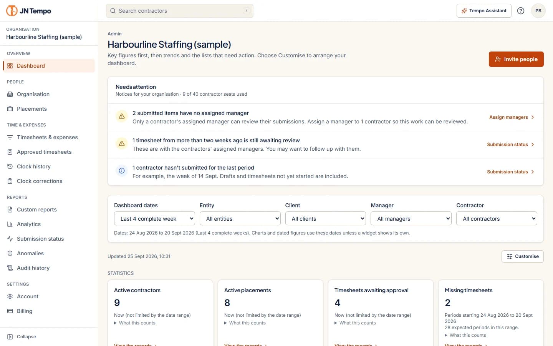This screenshot has width=553, height=346.
Task: Click the Customise button
Action: pos(523,256)
